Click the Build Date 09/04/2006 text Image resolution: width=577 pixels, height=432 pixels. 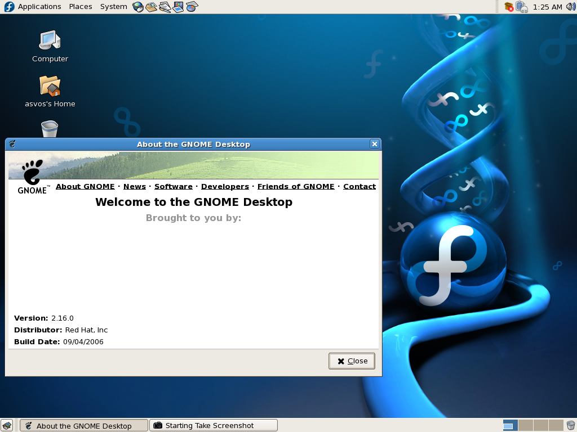(59, 341)
